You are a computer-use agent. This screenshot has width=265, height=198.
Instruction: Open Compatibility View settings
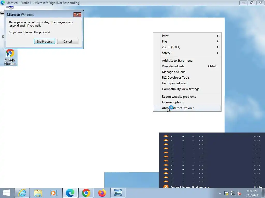coord(187,89)
